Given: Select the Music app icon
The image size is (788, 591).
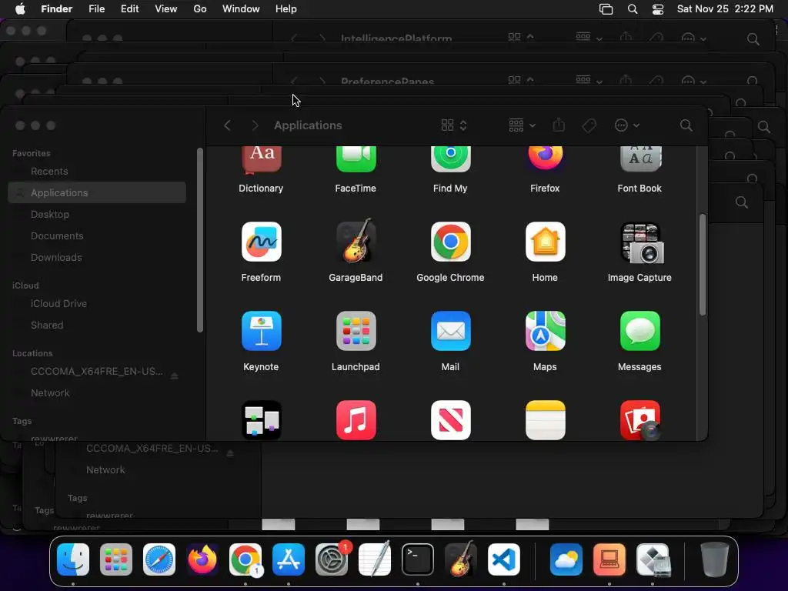Looking at the screenshot, I should (x=356, y=420).
